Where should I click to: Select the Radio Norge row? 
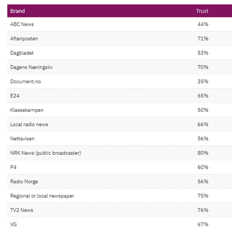[119, 182]
